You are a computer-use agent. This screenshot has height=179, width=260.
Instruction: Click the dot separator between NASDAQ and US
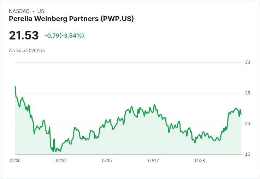[33, 11]
